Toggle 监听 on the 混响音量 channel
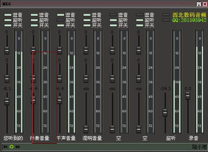208x152 pixels. (87, 20)
